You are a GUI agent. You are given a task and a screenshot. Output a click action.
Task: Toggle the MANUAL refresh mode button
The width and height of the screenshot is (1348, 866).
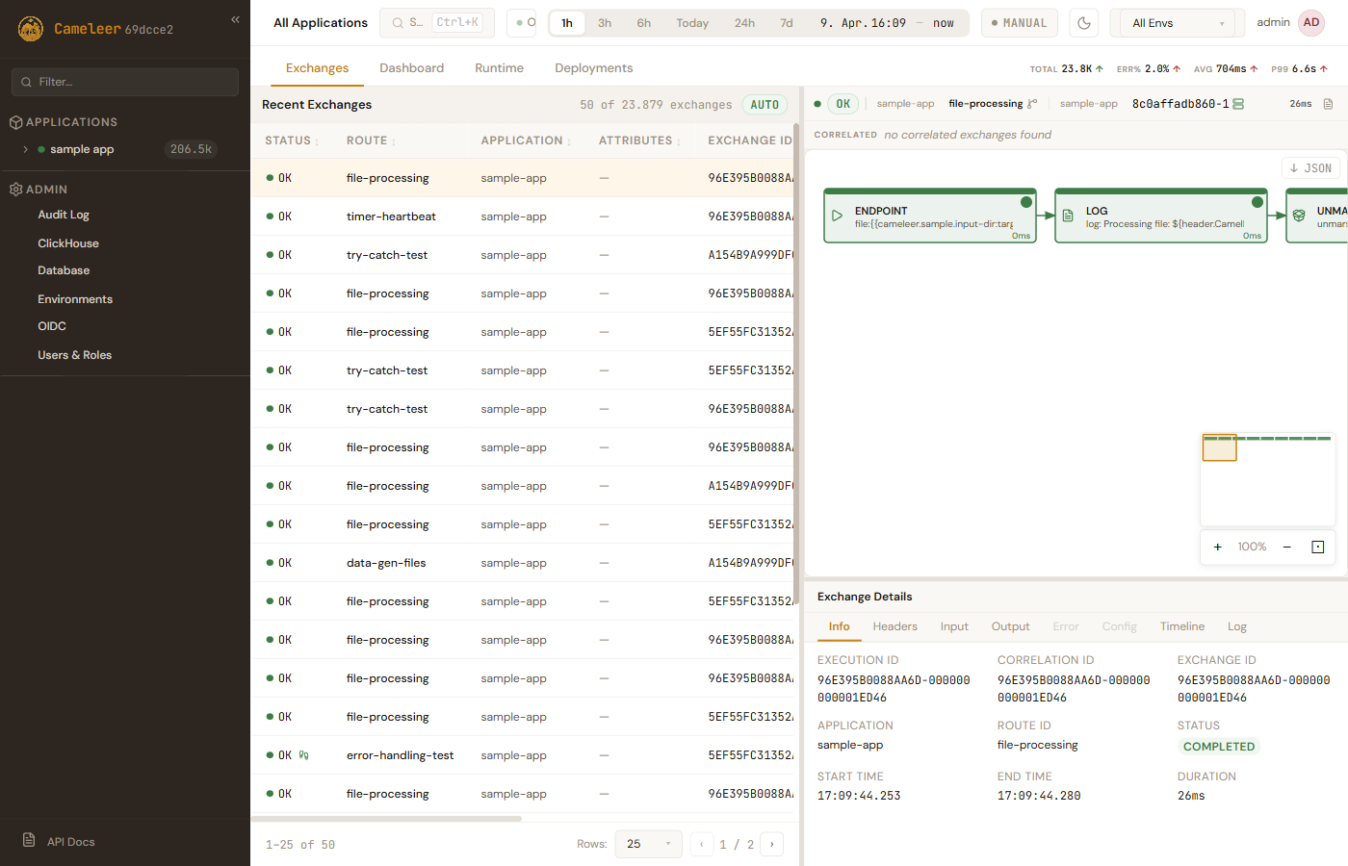click(x=1019, y=23)
